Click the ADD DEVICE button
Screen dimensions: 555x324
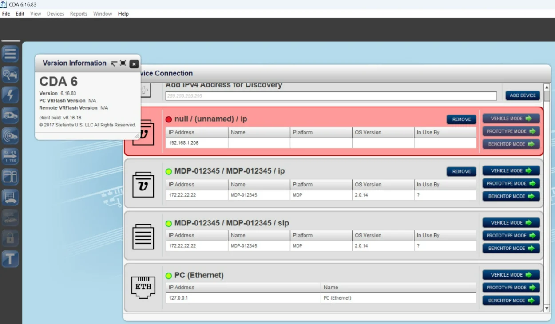click(x=523, y=95)
